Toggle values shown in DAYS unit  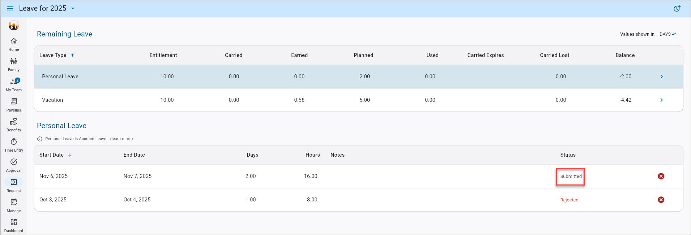pos(667,34)
